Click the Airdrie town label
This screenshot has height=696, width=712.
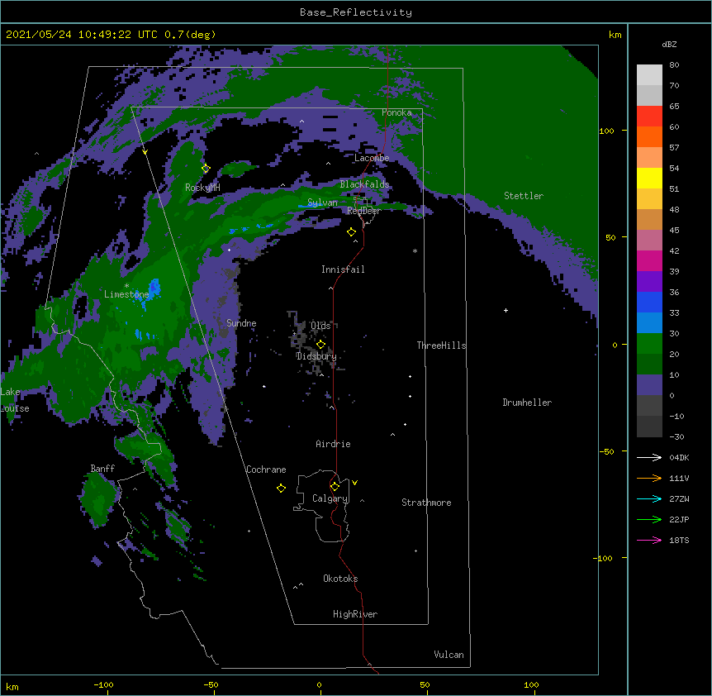coord(333,444)
